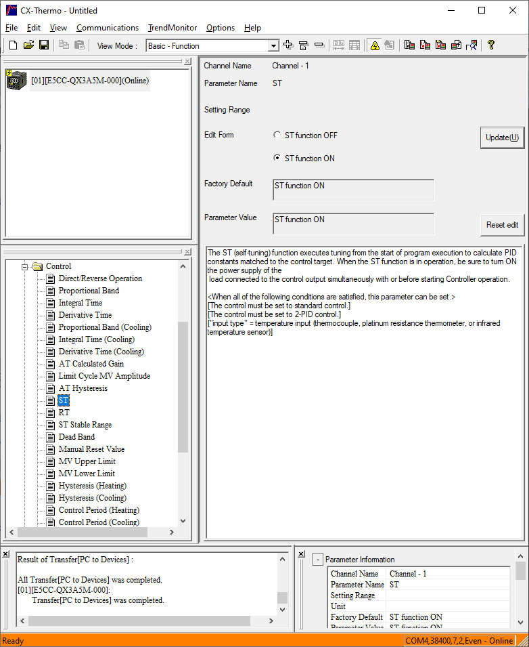529x647 pixels.
Task: Select AT Hysteresis parameter
Action: [83, 388]
